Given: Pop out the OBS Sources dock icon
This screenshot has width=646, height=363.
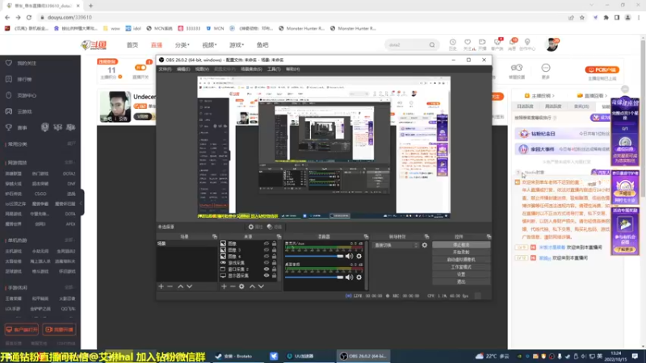Looking at the screenshot, I should (x=279, y=236).
